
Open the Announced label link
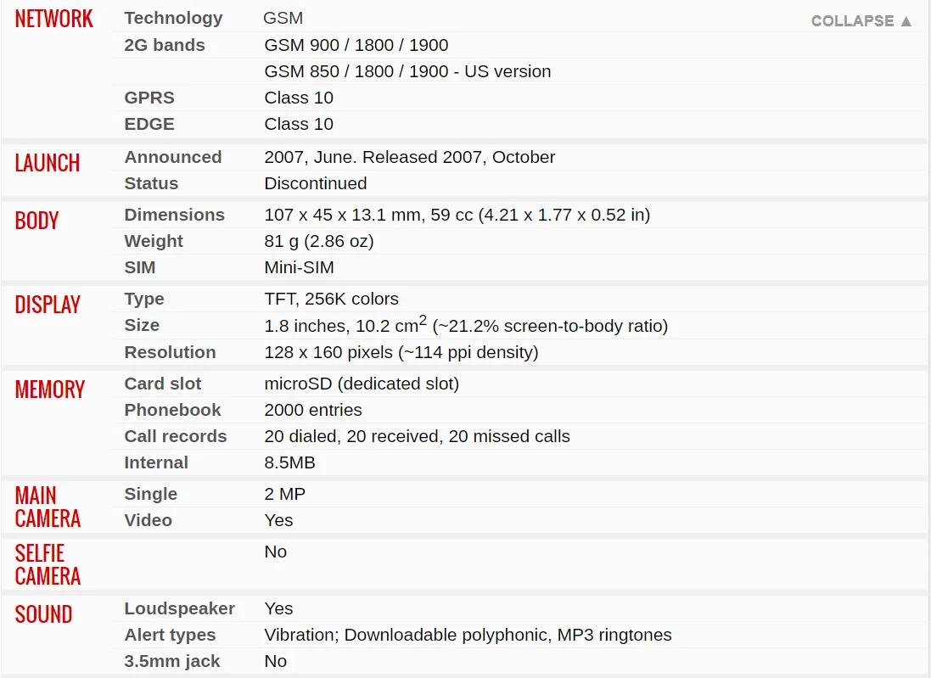[173, 157]
